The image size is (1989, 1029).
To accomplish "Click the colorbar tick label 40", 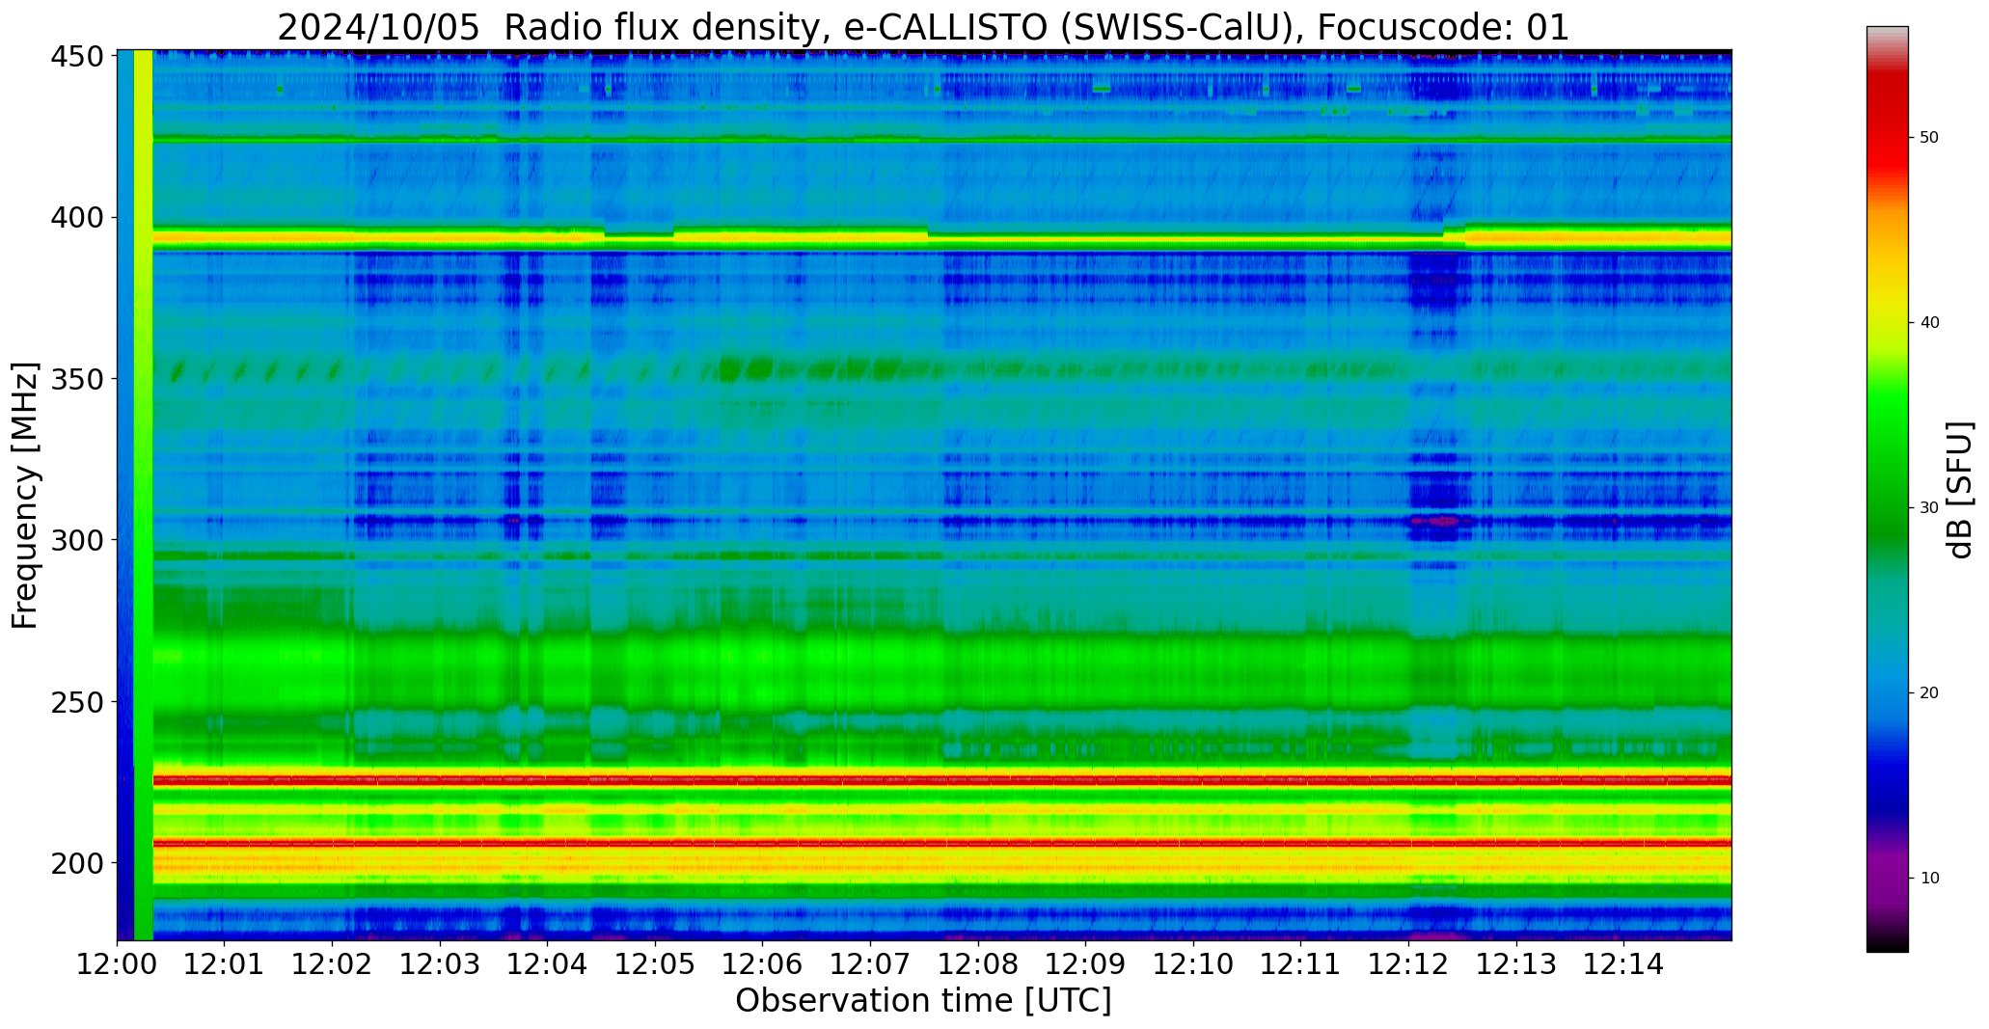I will click(x=1929, y=323).
